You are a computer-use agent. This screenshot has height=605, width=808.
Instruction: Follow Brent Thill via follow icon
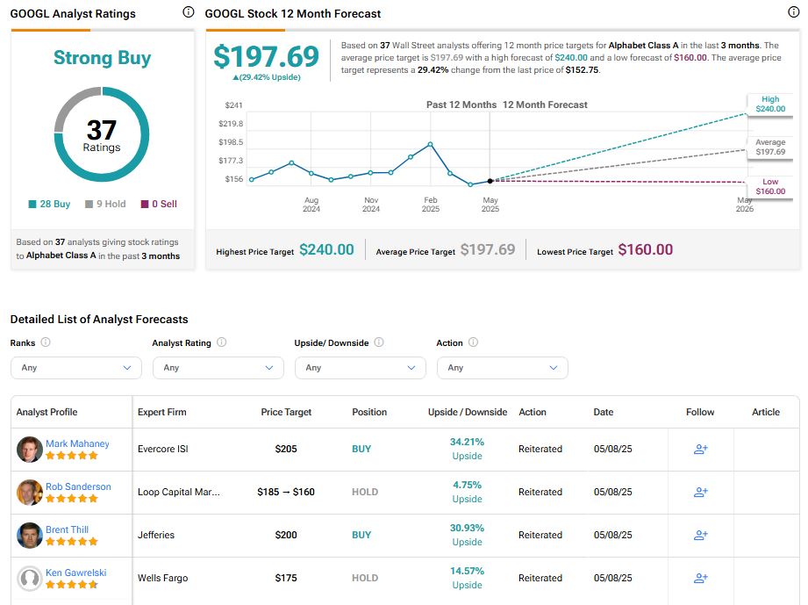pos(700,536)
